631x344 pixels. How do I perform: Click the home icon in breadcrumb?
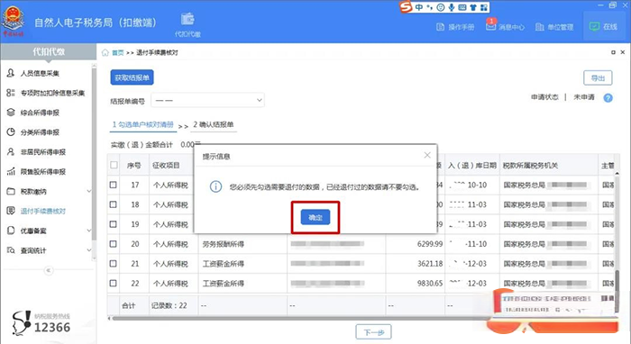coord(105,52)
